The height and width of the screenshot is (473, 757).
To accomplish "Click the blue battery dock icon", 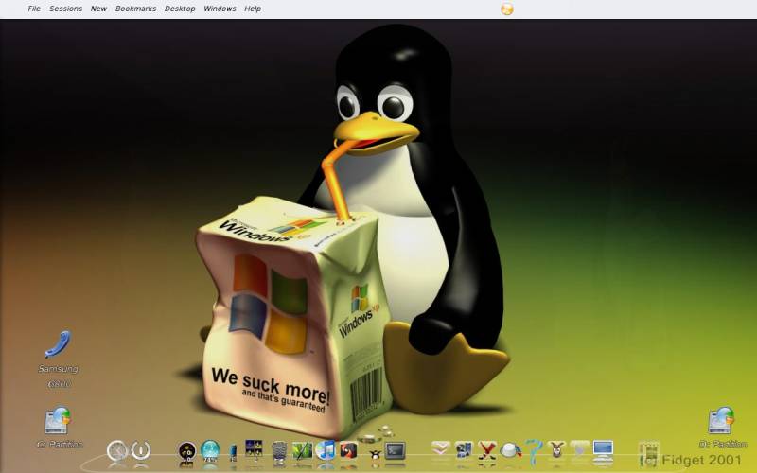I will pyautogui.click(x=233, y=452).
